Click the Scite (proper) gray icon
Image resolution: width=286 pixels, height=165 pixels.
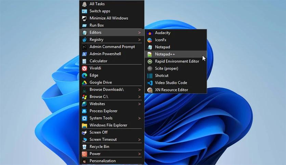pos(150,69)
